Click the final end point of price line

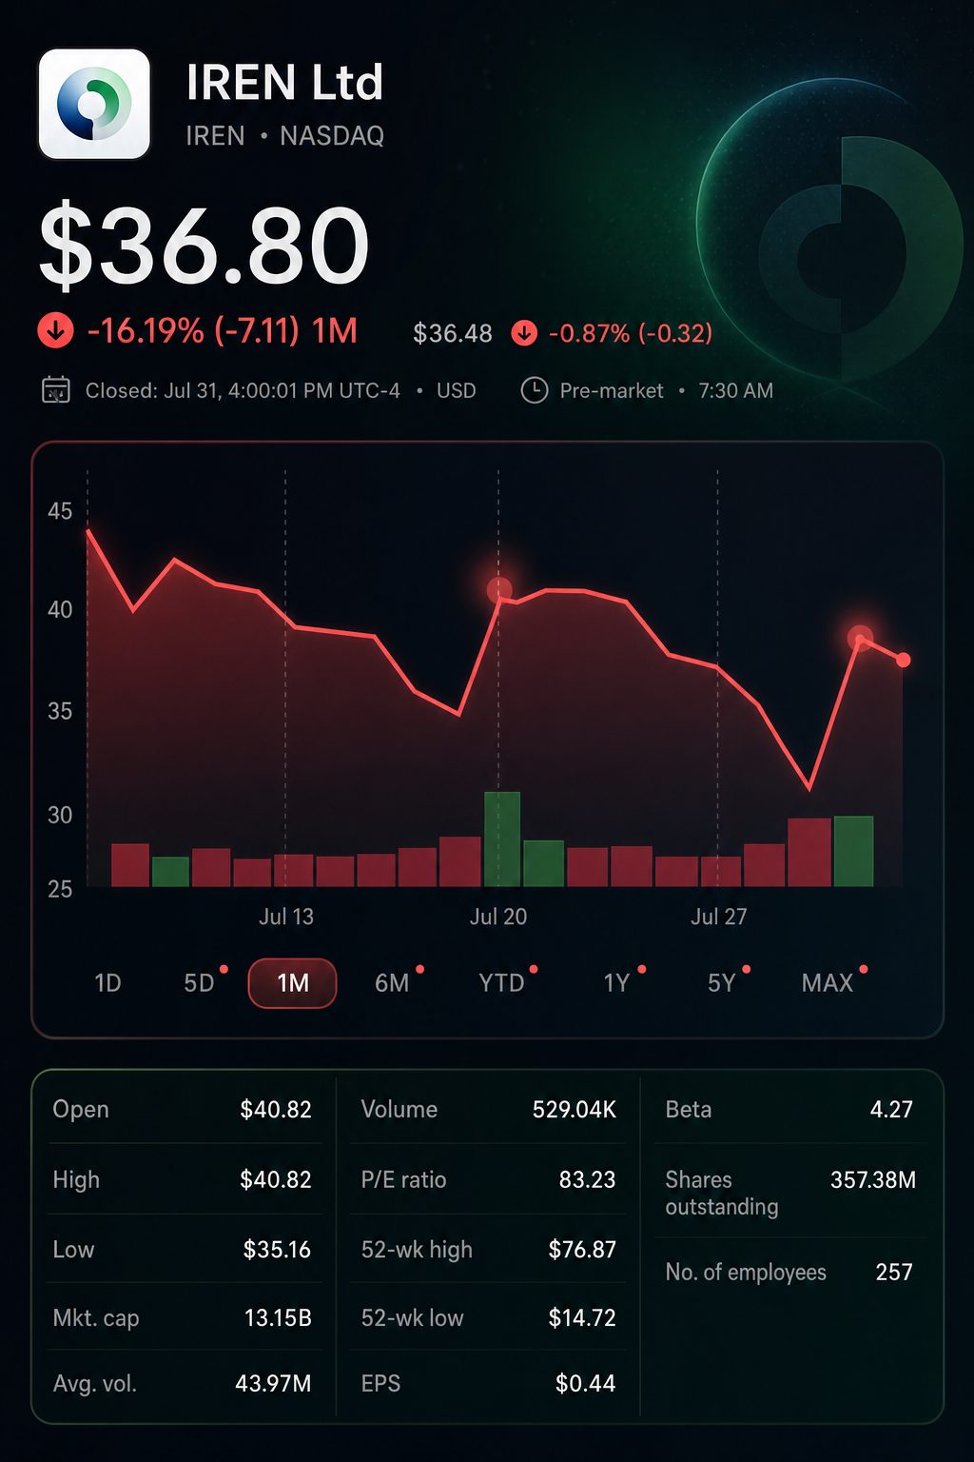click(x=904, y=660)
